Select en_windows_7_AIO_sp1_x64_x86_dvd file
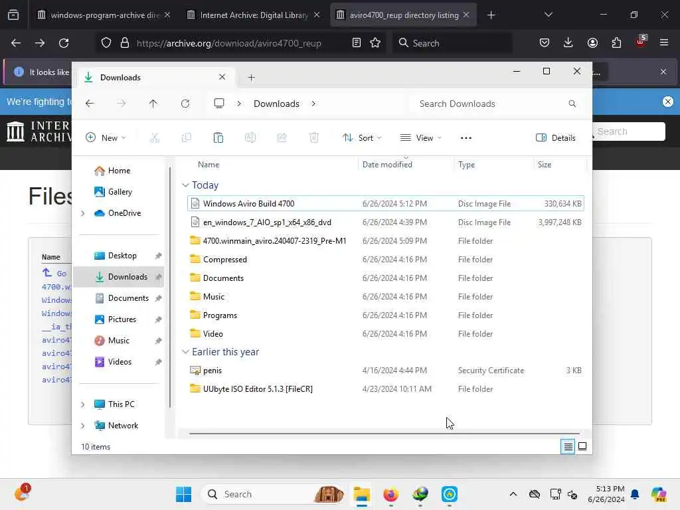This screenshot has height=510, width=680. pyautogui.click(x=386, y=222)
